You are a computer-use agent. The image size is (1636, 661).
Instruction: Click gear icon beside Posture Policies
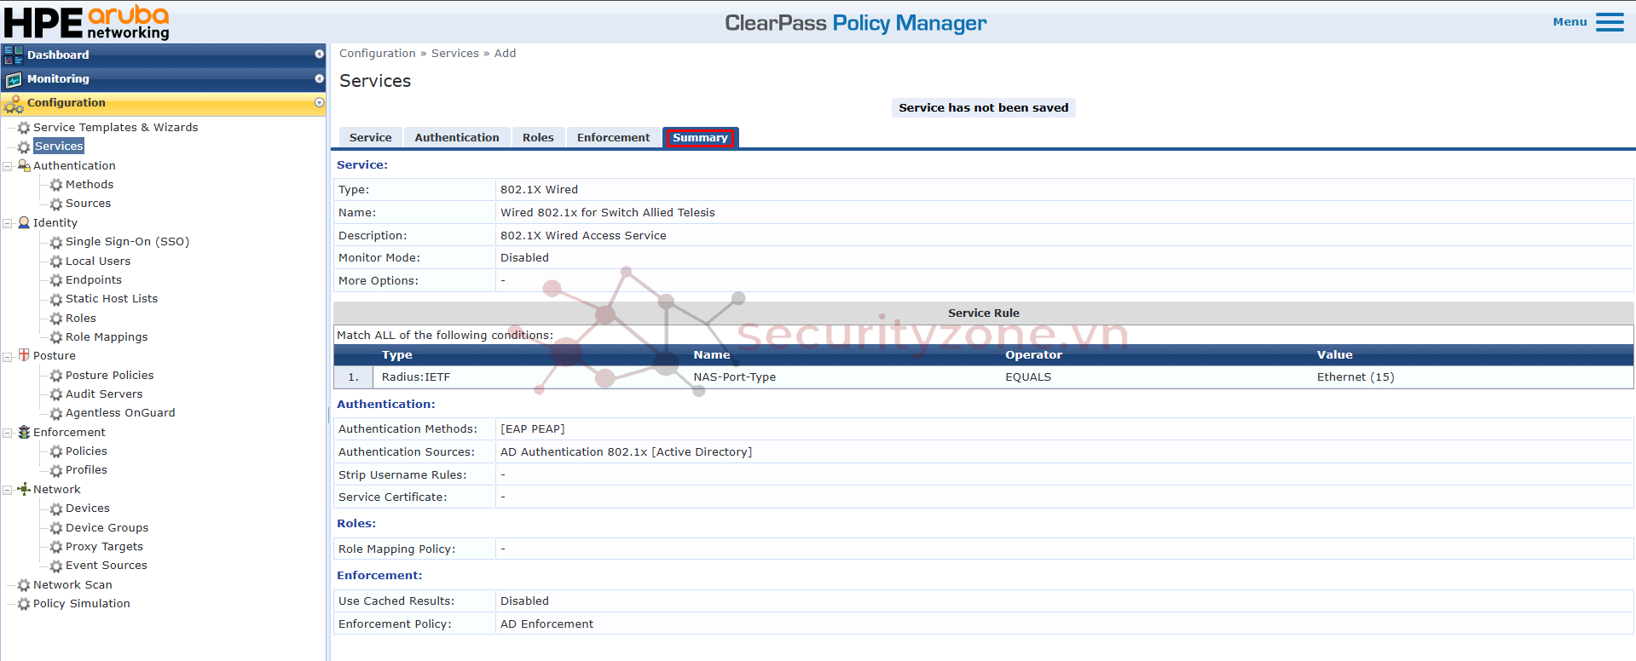(x=56, y=376)
